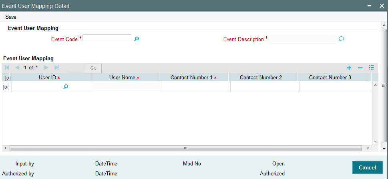This screenshot has width=388, height=179.
Task: Click the '1 of 1' page indicator
Action: point(31,68)
